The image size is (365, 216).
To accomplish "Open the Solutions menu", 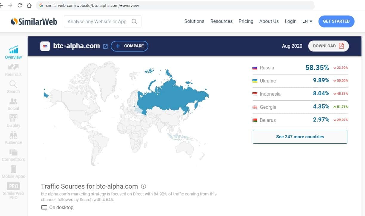I will click(x=194, y=21).
